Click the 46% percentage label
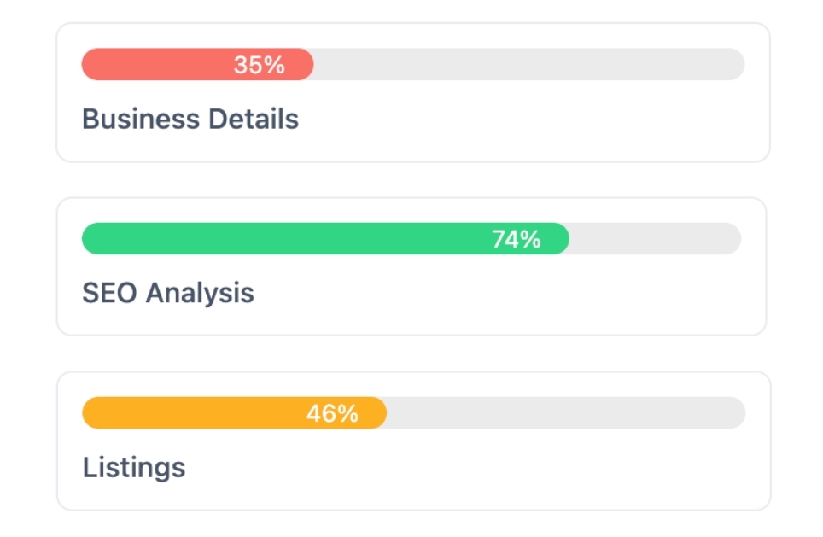 (332, 414)
